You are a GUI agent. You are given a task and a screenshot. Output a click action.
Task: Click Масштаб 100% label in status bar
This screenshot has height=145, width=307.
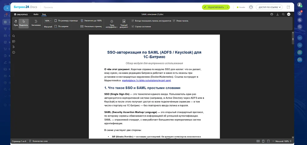pos(282,141)
